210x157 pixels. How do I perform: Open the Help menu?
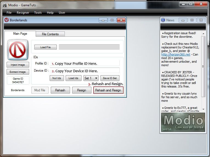(50, 13)
